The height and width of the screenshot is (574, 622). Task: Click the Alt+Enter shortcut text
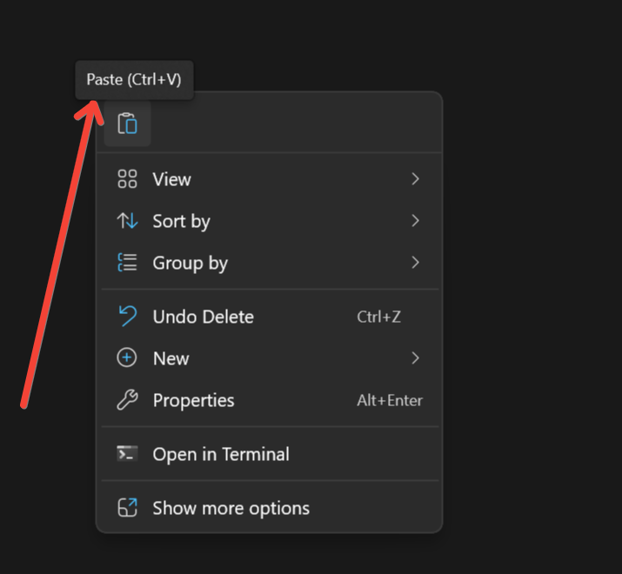coord(390,400)
